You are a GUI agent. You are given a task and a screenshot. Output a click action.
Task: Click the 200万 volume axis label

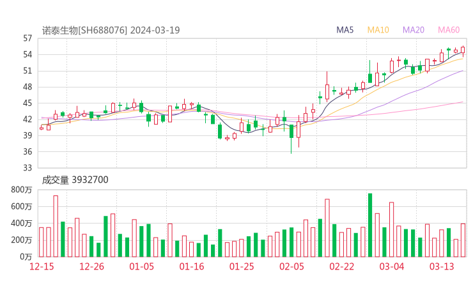[x=22, y=240]
